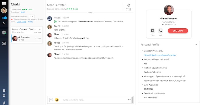Open the help question mark icon
The width and height of the screenshot is (201, 105).
coord(4,91)
